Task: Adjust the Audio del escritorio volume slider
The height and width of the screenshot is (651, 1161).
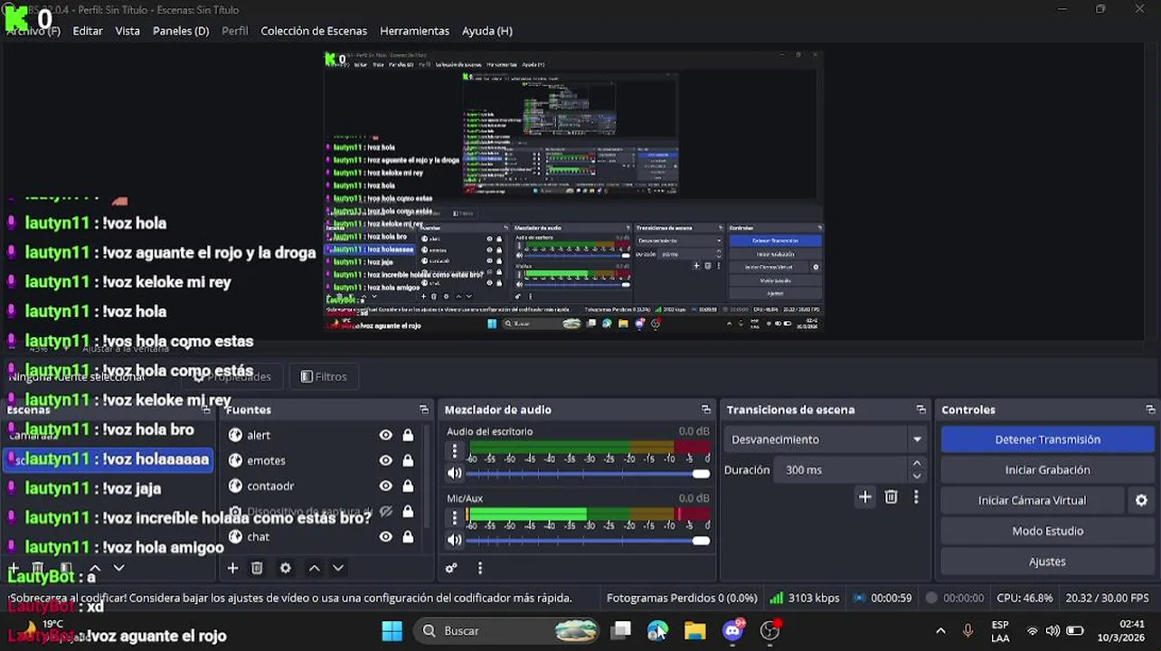Action: (587, 474)
